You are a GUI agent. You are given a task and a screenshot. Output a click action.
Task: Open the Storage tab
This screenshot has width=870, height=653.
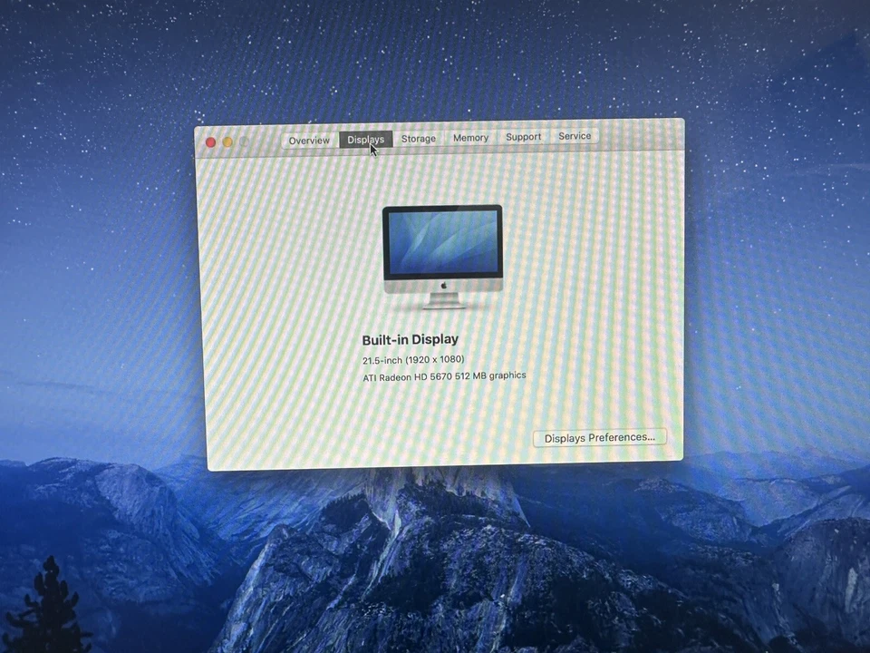click(418, 139)
